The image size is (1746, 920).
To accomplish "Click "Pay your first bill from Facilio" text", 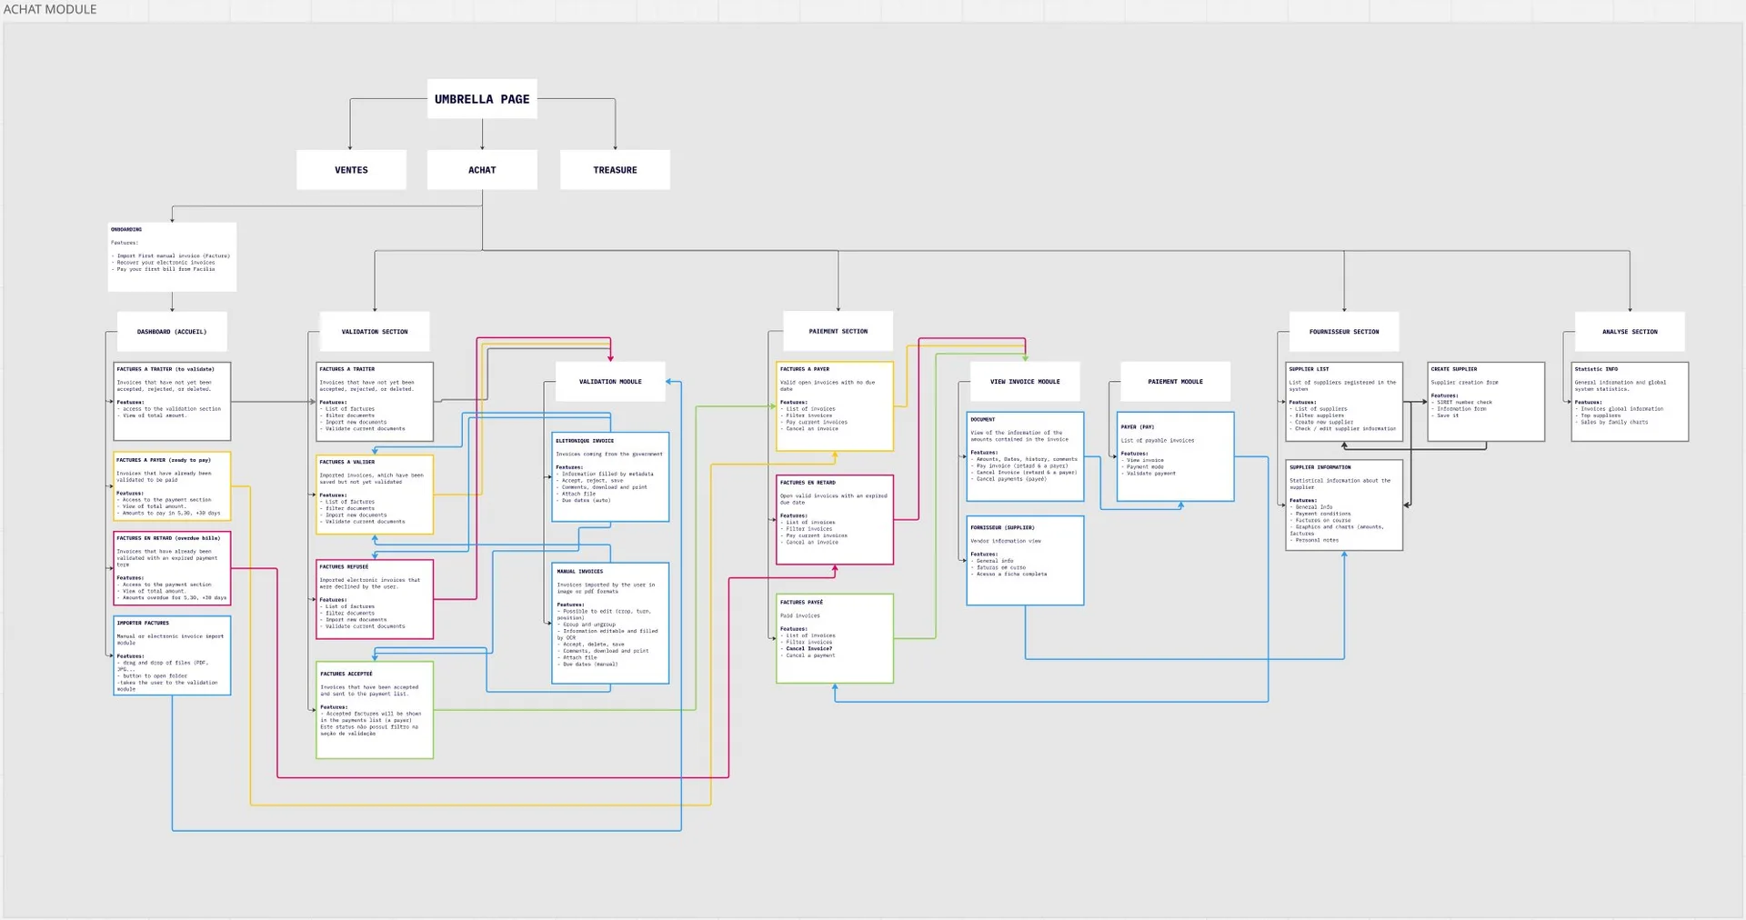I will point(165,269).
